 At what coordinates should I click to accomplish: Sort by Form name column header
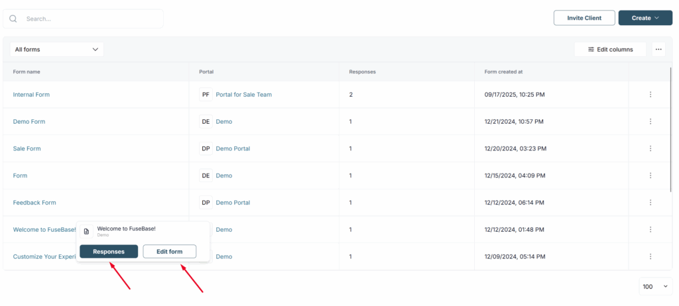click(x=27, y=72)
